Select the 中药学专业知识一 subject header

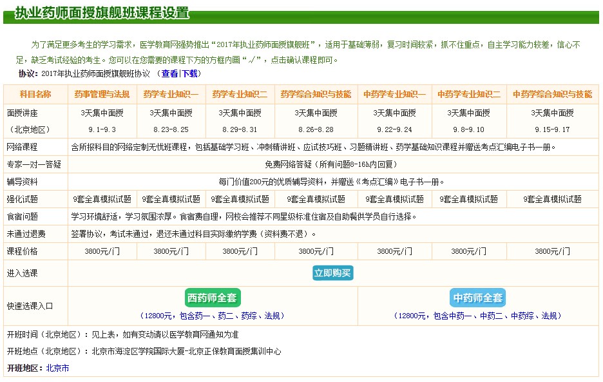396,93
